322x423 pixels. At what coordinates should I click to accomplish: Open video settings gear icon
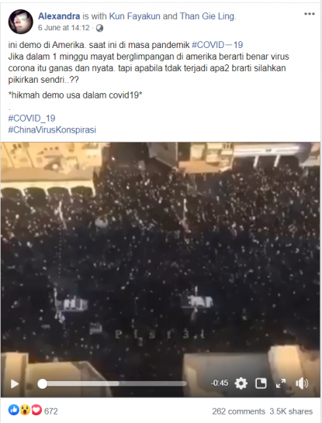click(x=241, y=383)
